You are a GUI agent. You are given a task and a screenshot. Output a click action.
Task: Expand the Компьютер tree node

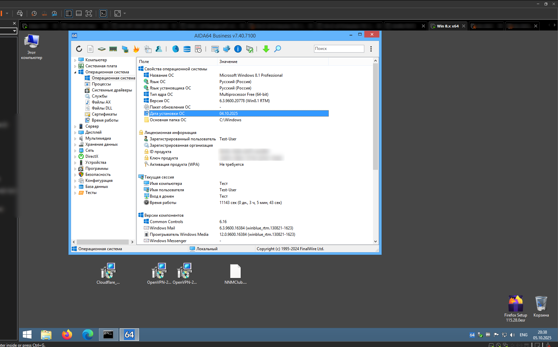coord(75,60)
